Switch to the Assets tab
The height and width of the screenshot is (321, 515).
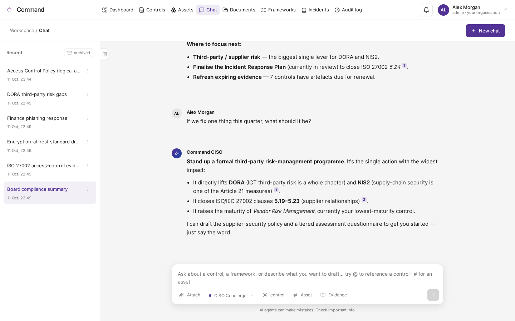(x=182, y=10)
